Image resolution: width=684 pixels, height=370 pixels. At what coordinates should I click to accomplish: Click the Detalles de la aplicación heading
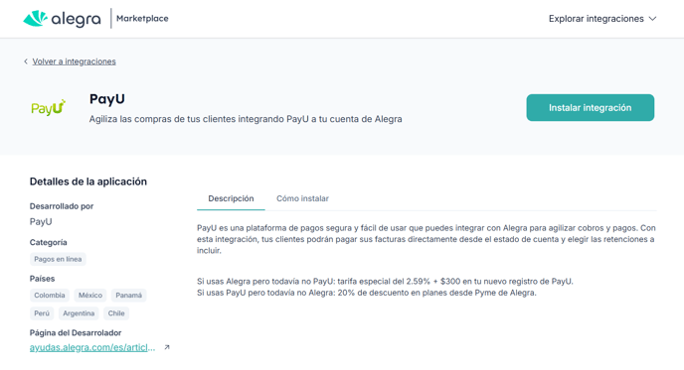click(x=88, y=182)
